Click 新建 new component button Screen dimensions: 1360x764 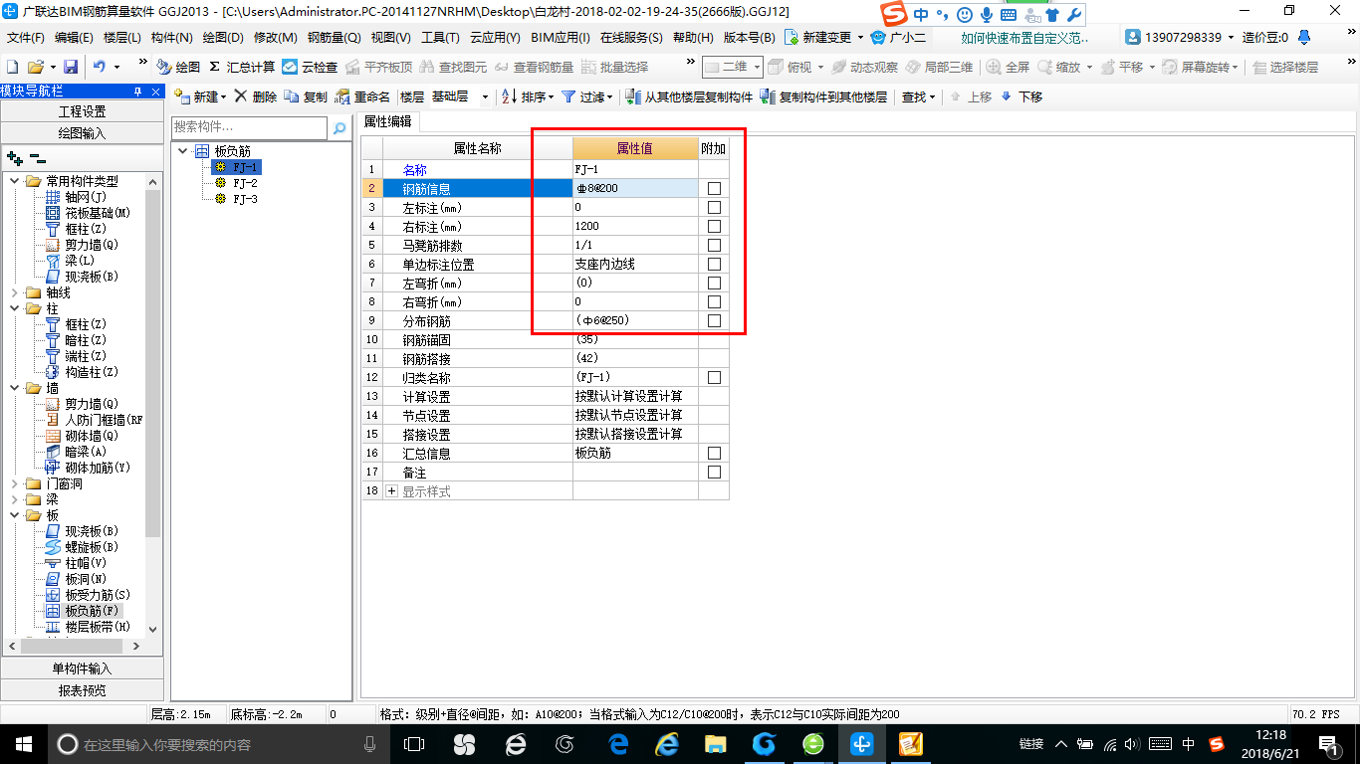[x=199, y=96]
